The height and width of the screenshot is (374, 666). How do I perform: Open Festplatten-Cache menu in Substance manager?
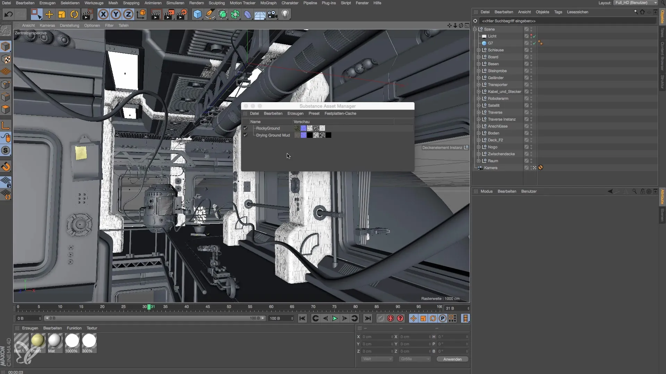(x=340, y=114)
